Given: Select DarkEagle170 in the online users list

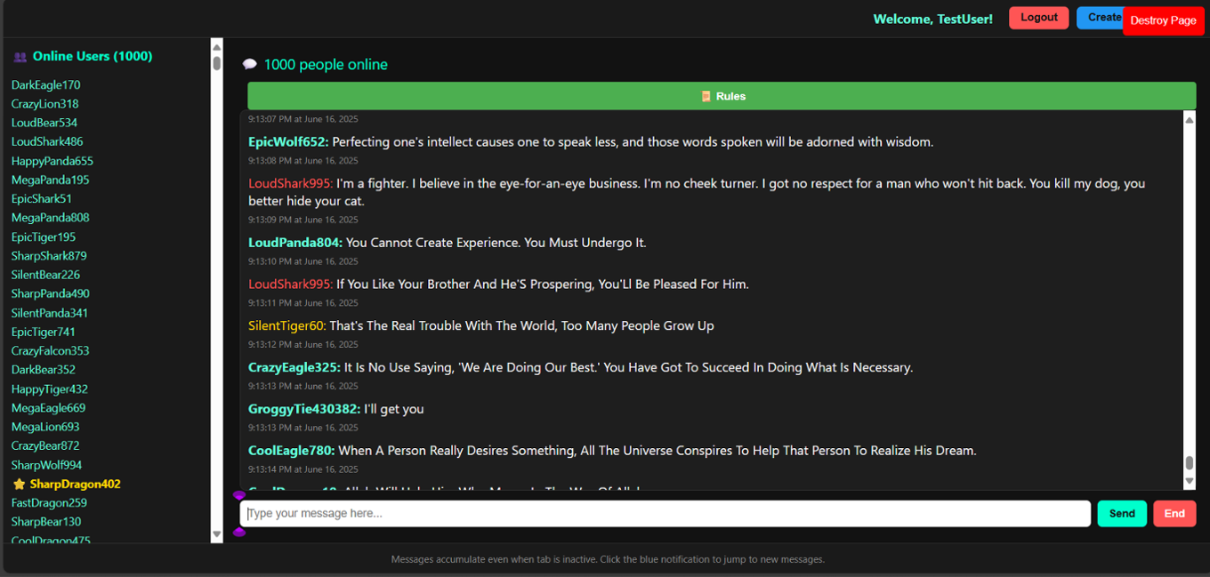Looking at the screenshot, I should coord(45,84).
